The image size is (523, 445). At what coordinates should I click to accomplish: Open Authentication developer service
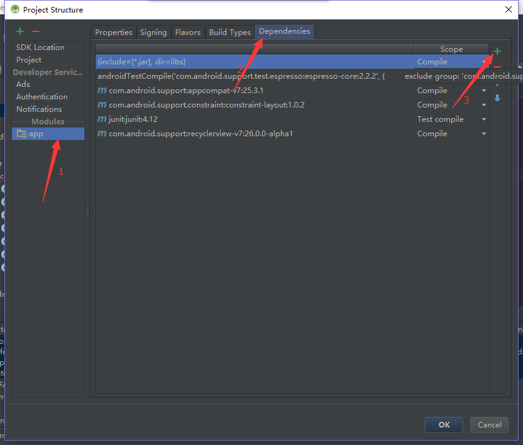(42, 97)
